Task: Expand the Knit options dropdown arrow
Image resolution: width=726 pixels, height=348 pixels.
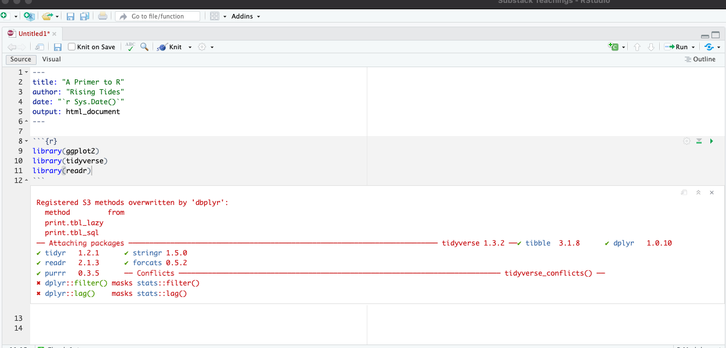Action: (190, 47)
